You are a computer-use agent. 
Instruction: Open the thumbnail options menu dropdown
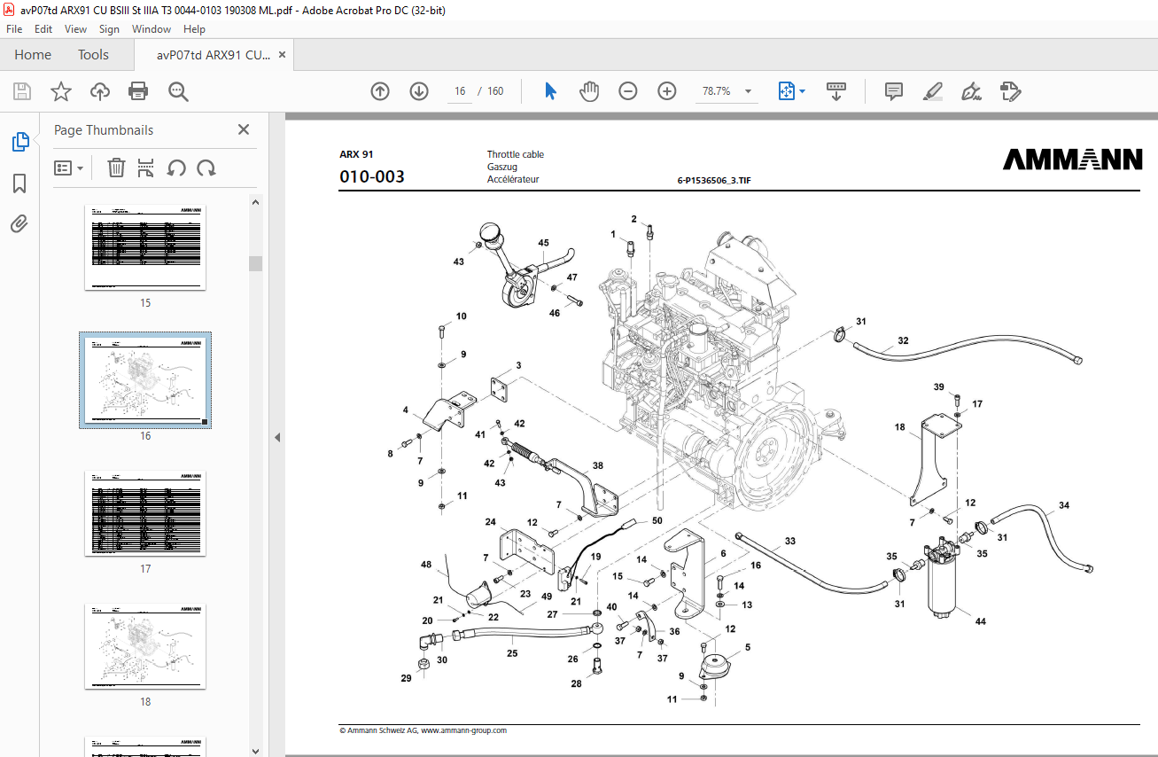click(x=69, y=168)
